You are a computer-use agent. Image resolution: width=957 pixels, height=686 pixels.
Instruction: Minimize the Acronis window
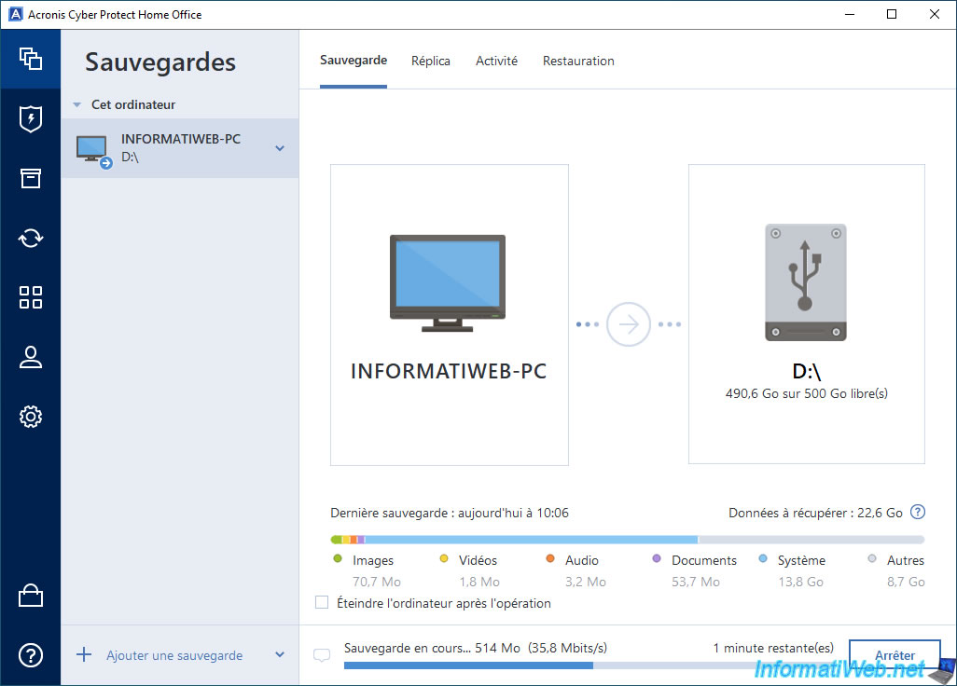[x=850, y=14]
